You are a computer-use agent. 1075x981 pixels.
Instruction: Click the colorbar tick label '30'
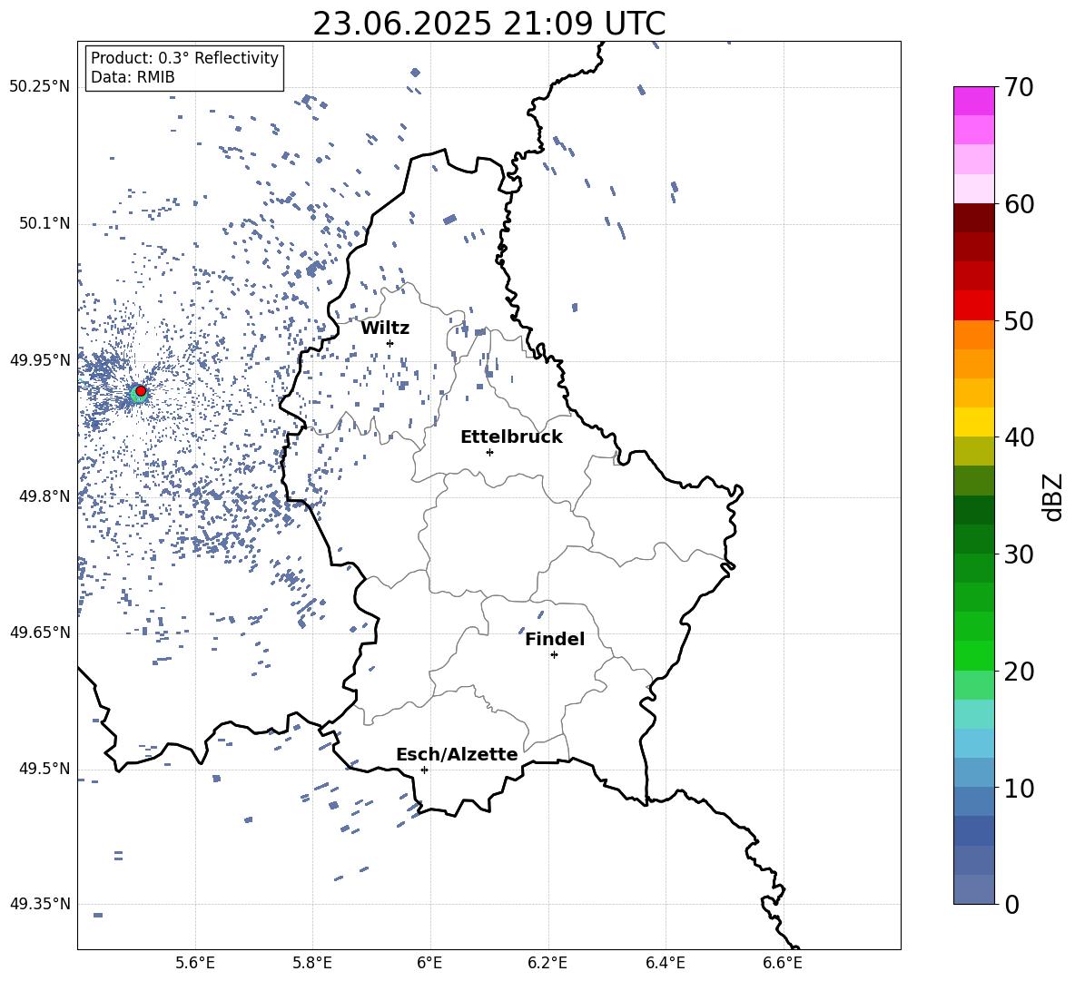coord(1019,554)
